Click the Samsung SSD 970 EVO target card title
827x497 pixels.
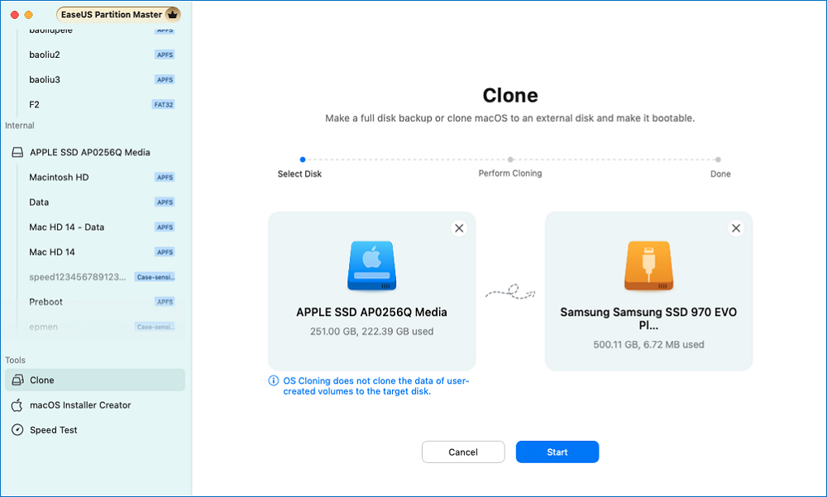[x=648, y=318]
